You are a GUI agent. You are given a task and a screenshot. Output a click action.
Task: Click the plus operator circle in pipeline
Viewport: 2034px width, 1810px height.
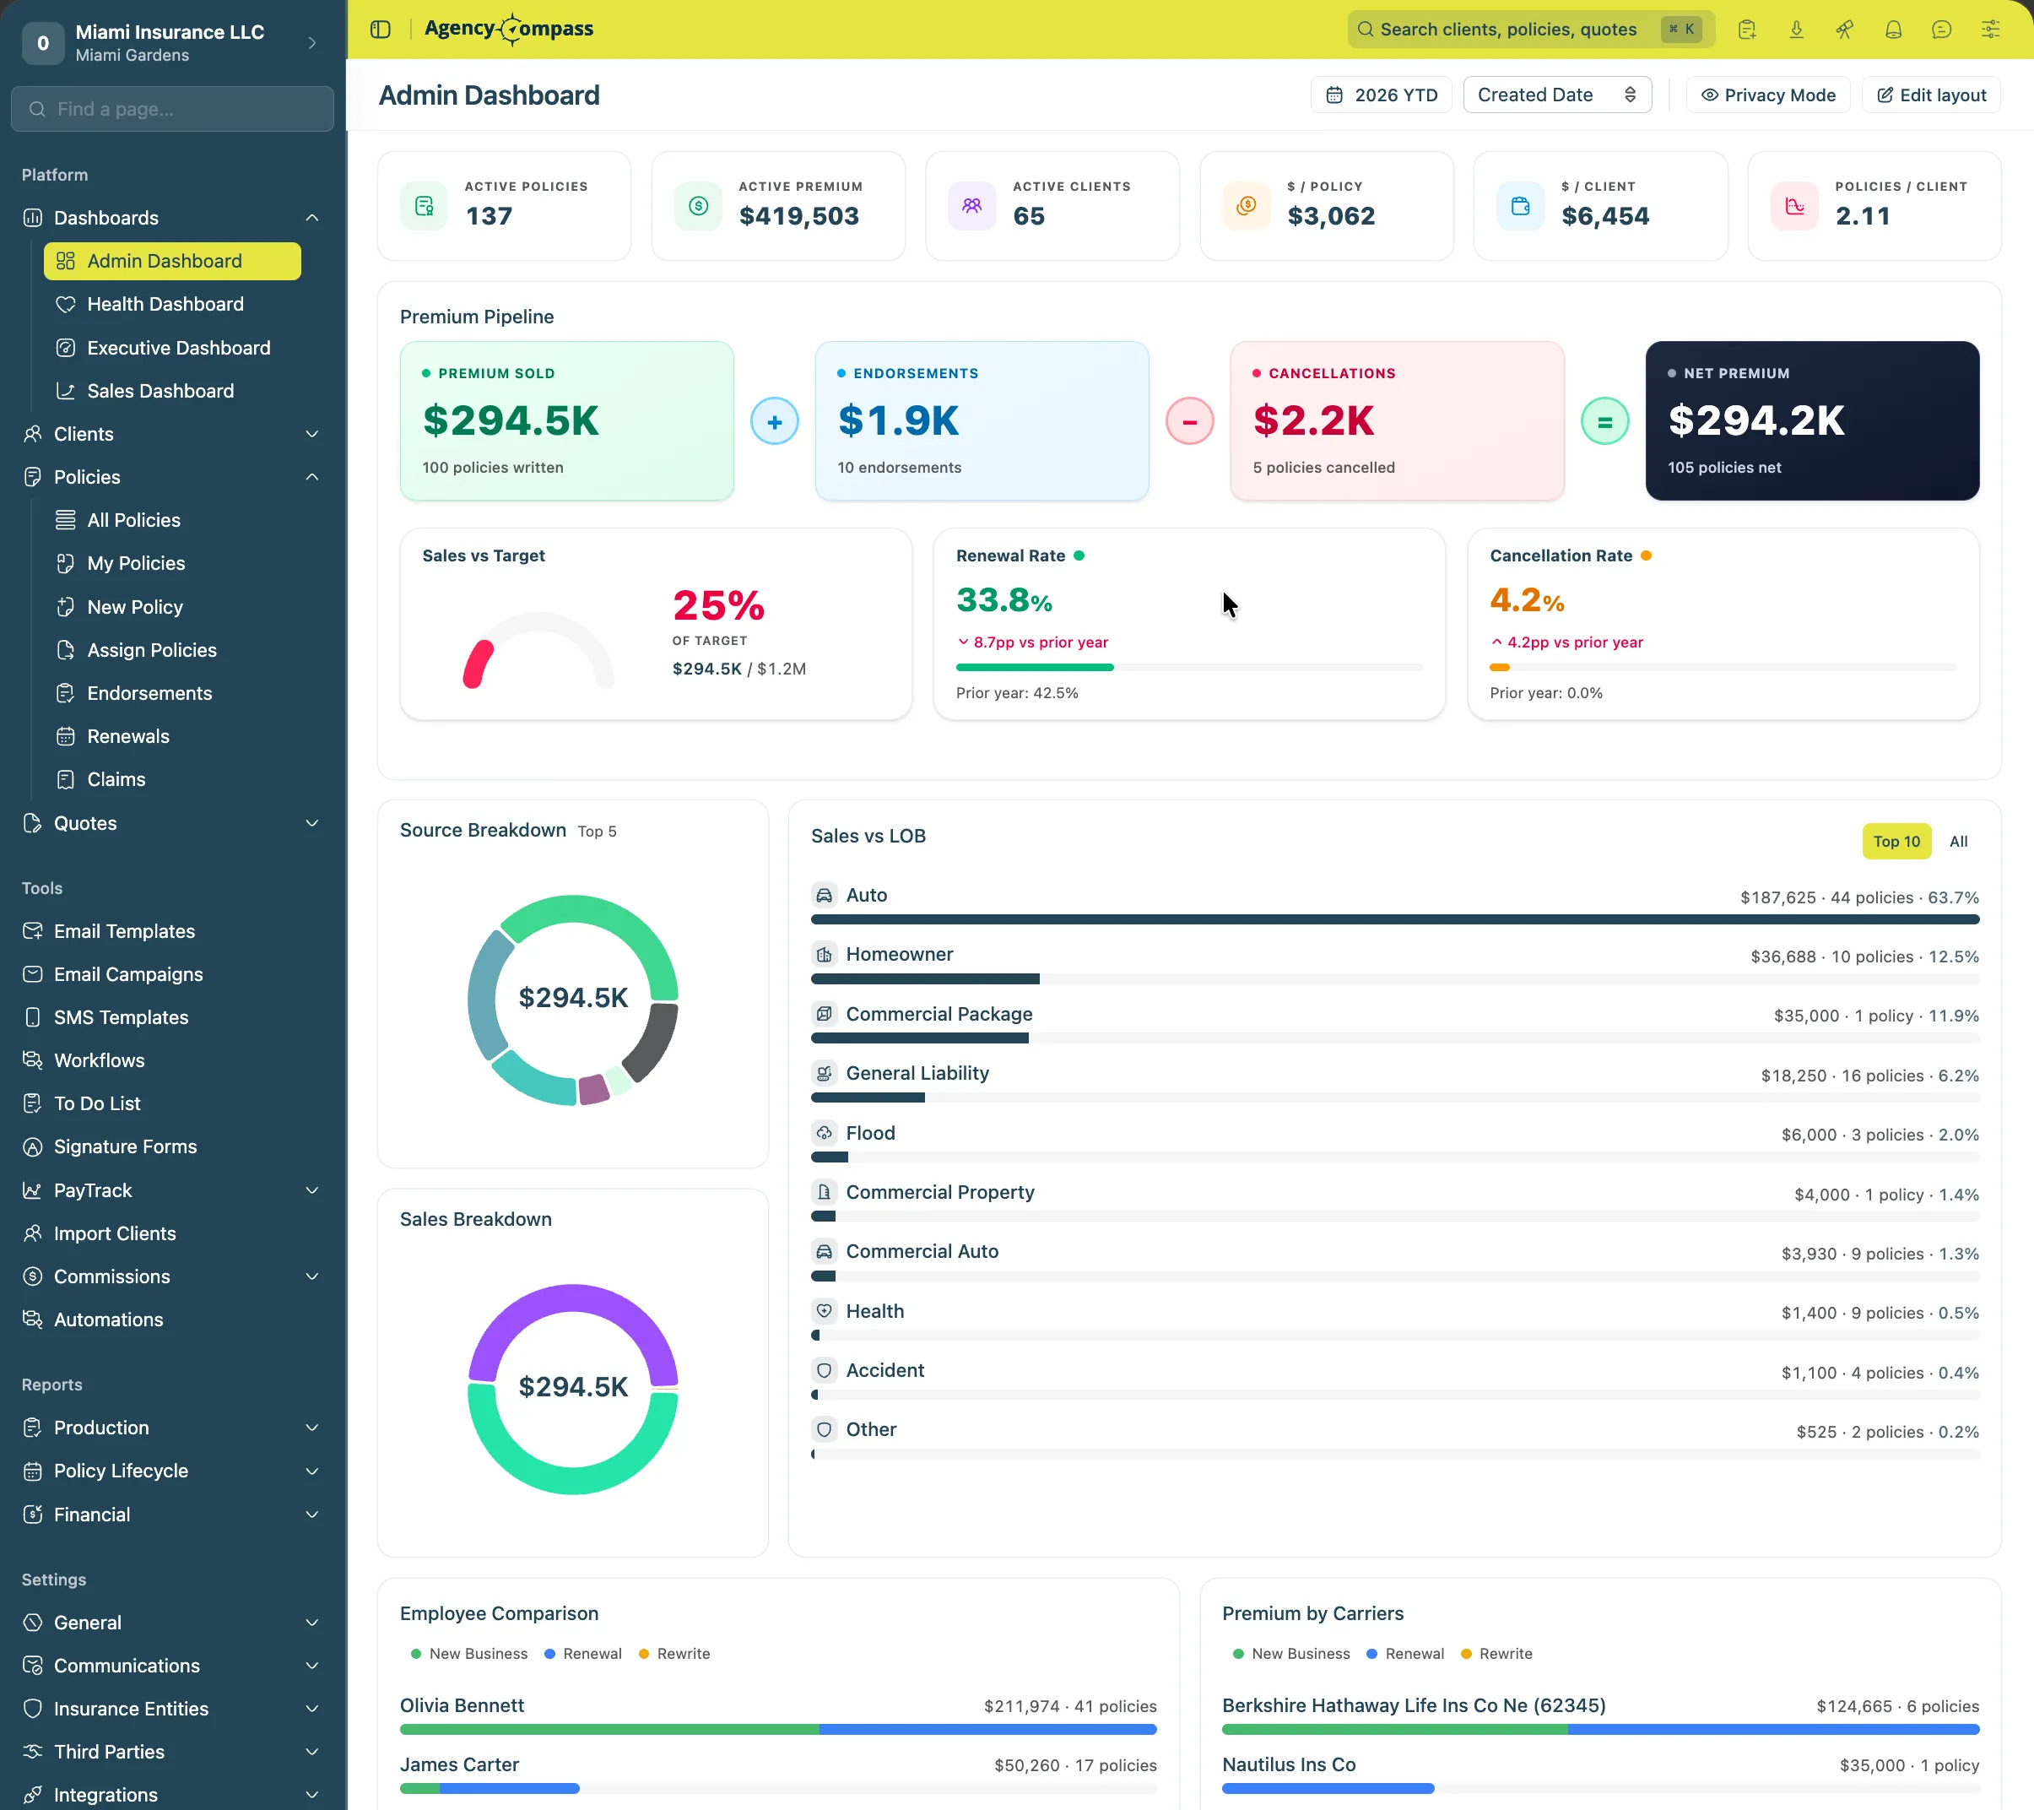[x=774, y=421]
